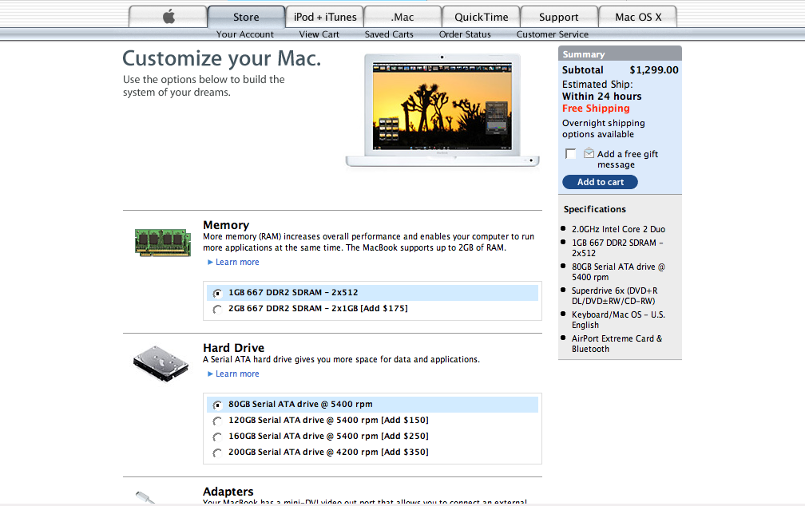This screenshot has height=506, width=805.
Task: Click the Overnight shipping options available text
Action: pyautogui.click(x=603, y=128)
